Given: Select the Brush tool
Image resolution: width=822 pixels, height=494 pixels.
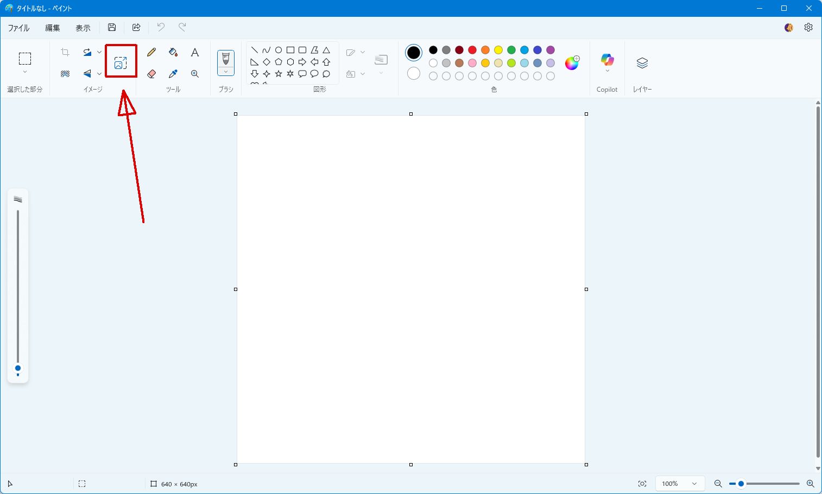Looking at the screenshot, I should point(226,59).
